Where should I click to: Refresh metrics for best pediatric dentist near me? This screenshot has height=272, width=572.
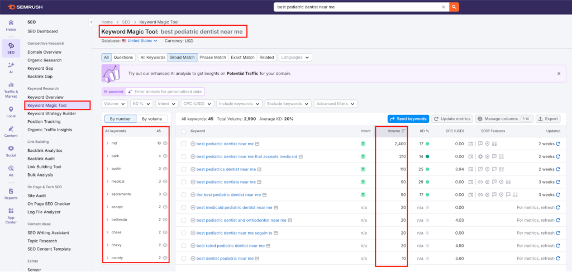coord(558,144)
